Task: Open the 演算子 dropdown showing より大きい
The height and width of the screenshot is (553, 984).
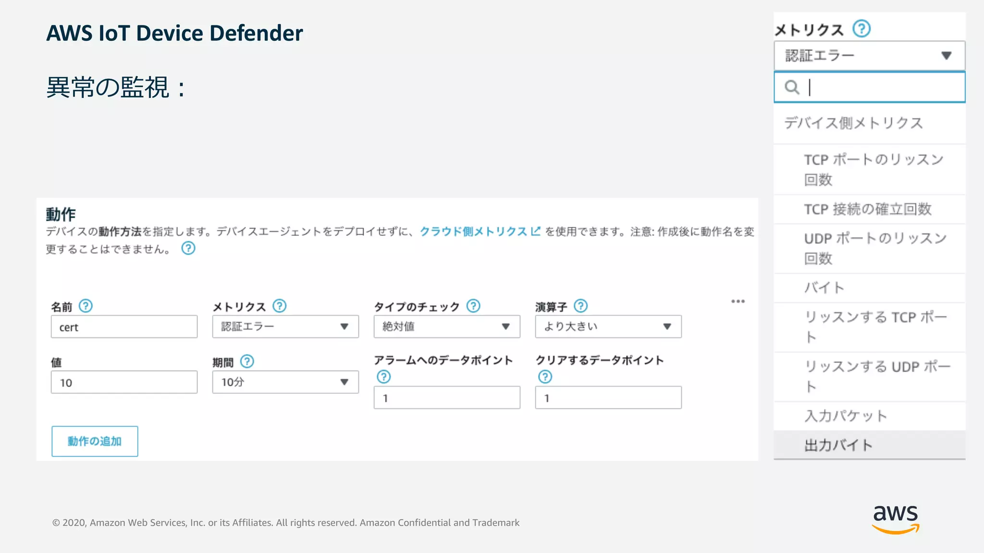Action: tap(608, 326)
